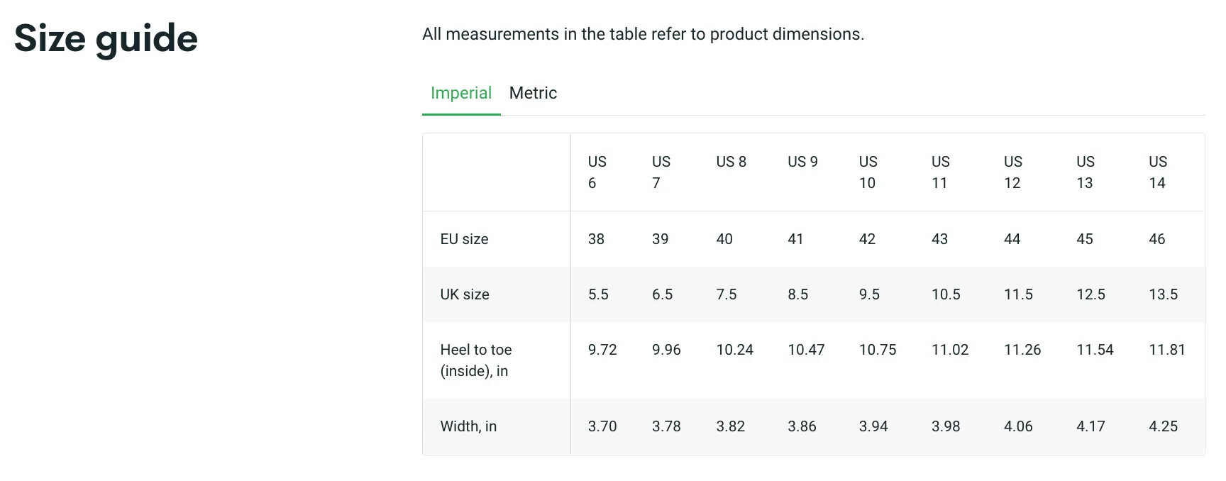1226x481 pixels.
Task: Select the EU size 45 cell
Action: [x=1084, y=239]
